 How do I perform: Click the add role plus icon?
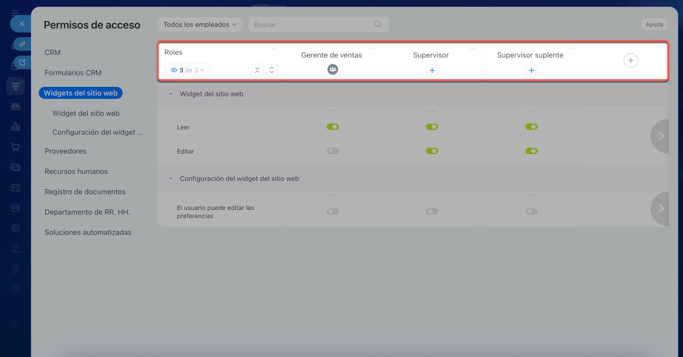(631, 61)
